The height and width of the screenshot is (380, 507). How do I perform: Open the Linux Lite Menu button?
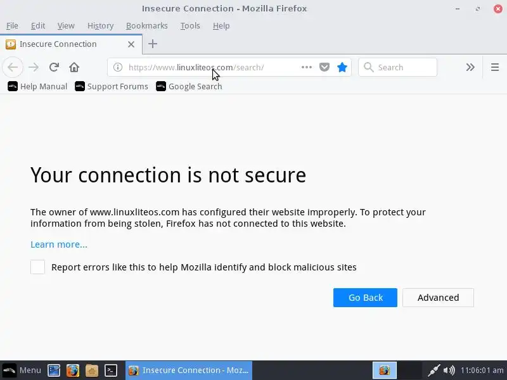click(22, 370)
